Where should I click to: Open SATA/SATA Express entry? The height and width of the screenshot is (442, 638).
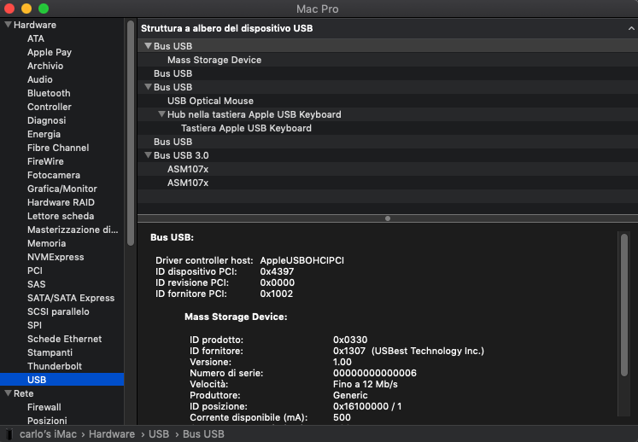[71, 298]
